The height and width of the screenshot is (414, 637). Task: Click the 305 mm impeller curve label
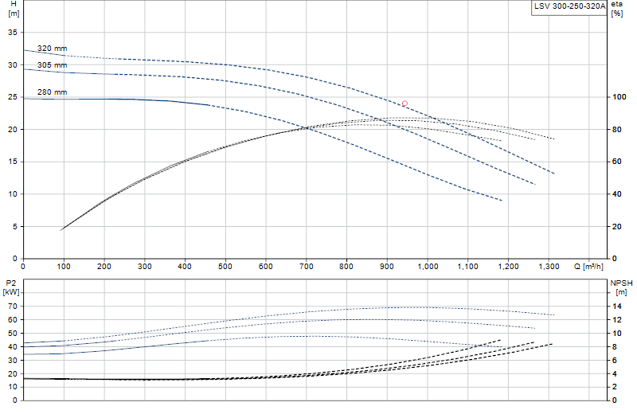coord(52,65)
